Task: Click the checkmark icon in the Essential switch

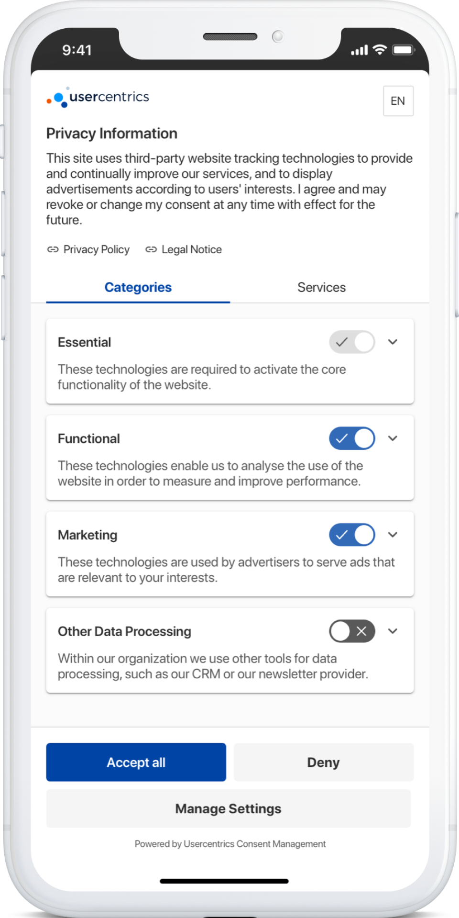Action: (341, 342)
